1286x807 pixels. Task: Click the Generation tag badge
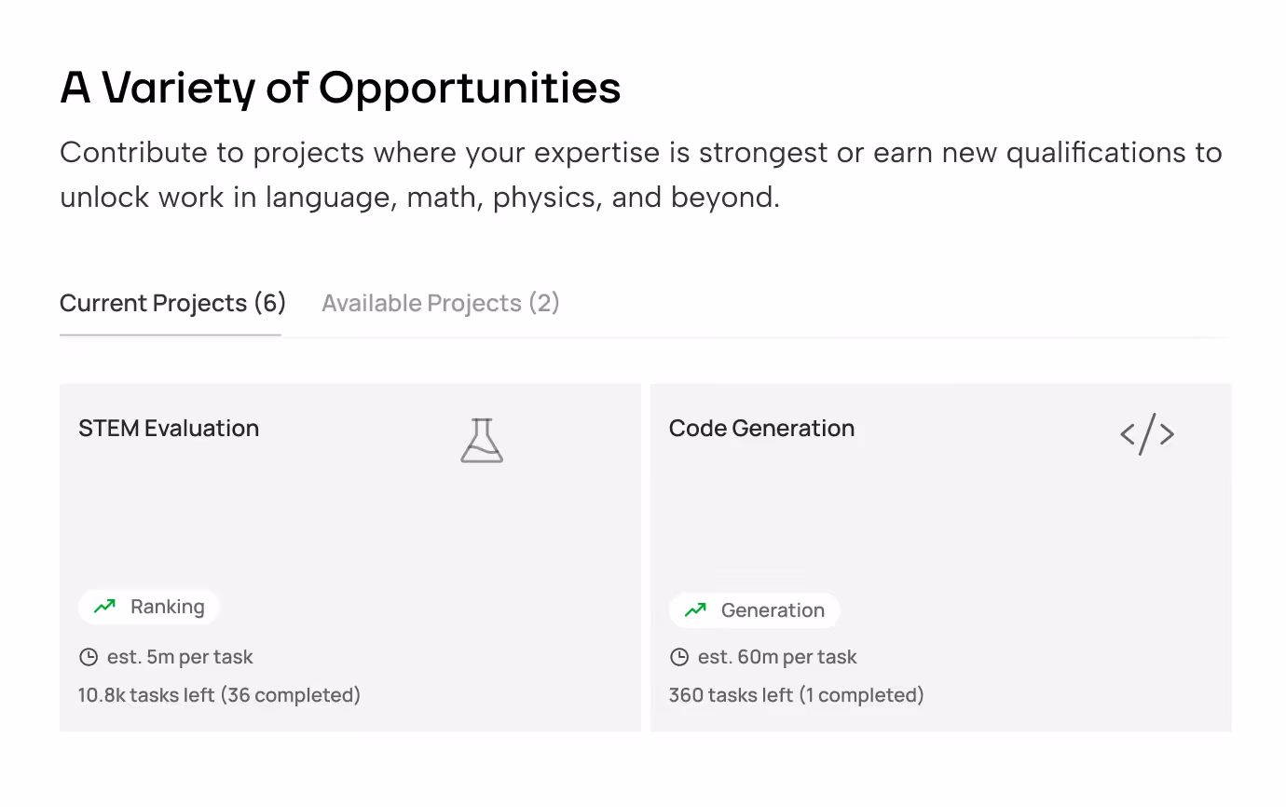[x=755, y=610]
